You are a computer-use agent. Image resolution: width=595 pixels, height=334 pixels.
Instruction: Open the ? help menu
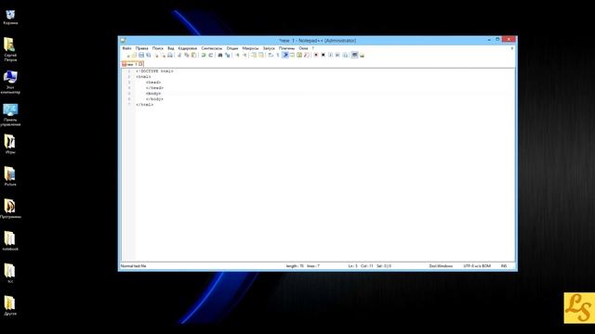[313, 48]
